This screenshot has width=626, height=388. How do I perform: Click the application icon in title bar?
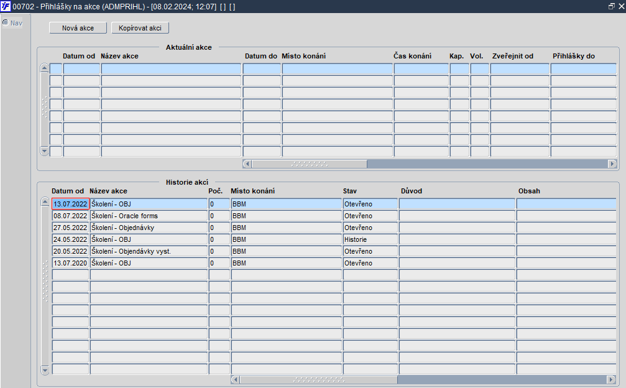point(6,6)
